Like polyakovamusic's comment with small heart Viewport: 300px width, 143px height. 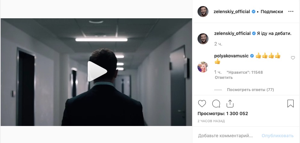point(293,58)
